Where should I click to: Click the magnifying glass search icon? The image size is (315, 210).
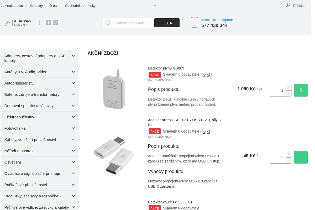(108, 23)
